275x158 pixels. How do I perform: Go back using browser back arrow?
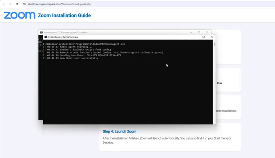tap(4, 4)
